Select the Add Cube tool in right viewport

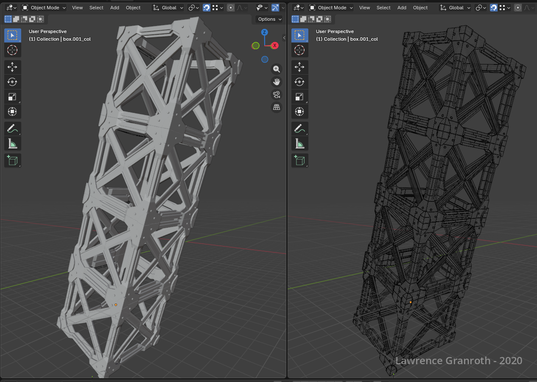(299, 160)
